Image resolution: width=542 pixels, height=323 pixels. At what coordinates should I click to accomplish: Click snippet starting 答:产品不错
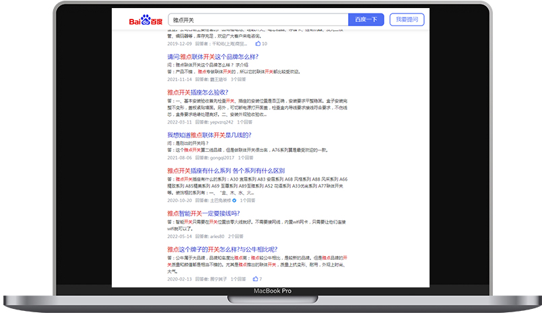tap(234, 72)
